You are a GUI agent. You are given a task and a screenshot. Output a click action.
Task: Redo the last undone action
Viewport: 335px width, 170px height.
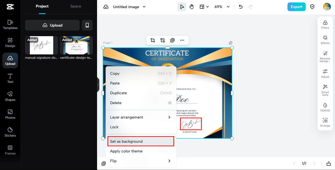pyautogui.click(x=250, y=7)
